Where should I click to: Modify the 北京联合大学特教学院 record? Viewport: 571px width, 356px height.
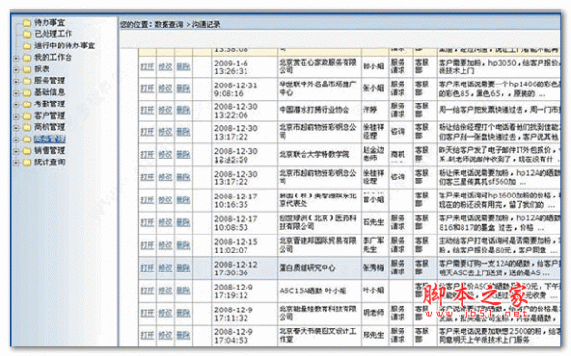(166, 155)
